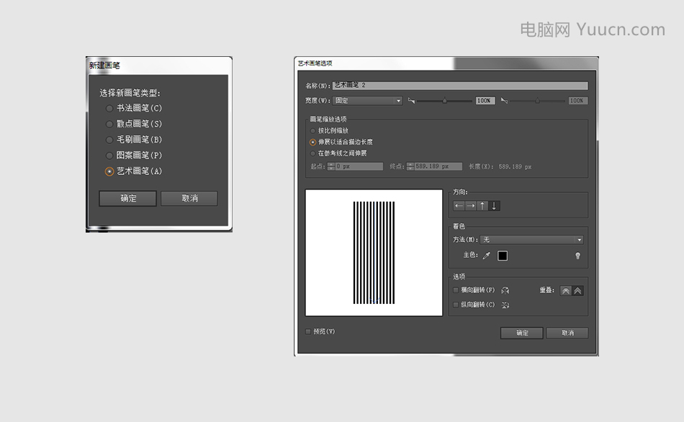The image size is (684, 422).
Task: Select the first 重叠 overlap option icon
Action: pyautogui.click(x=566, y=291)
